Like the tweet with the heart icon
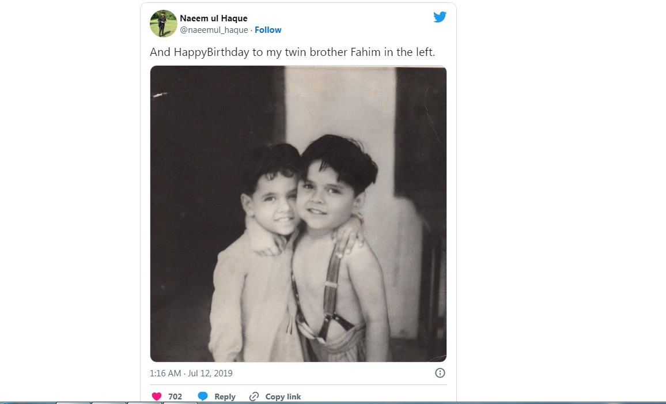The width and height of the screenshot is (666, 404). 157,397
